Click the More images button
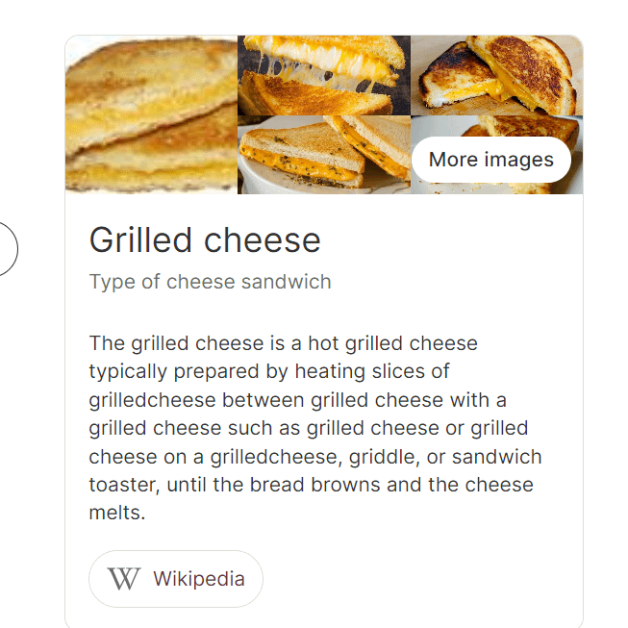This screenshot has width=628, height=628. pos(490,160)
